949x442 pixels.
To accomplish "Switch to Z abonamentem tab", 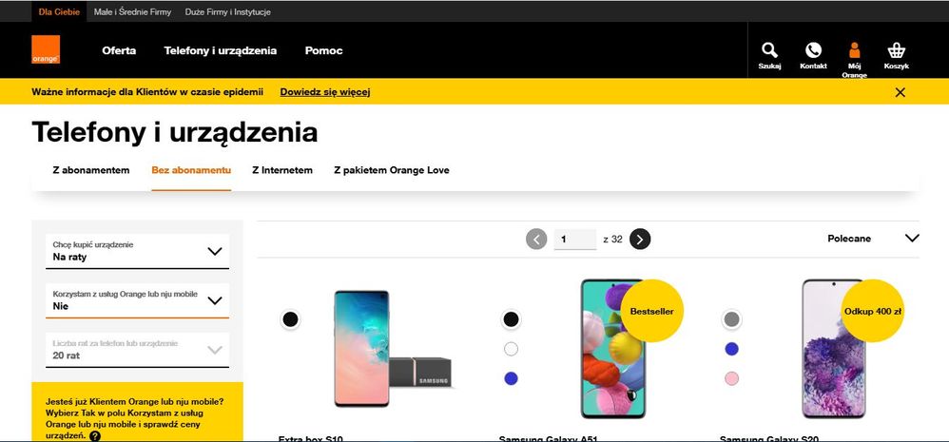I will (90, 170).
